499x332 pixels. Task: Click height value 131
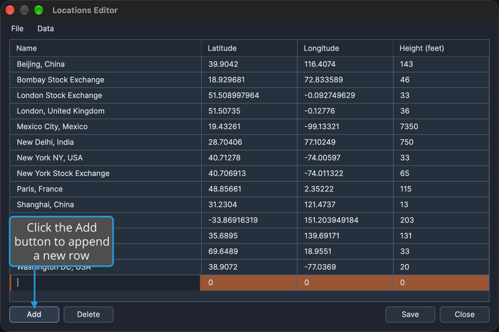[x=406, y=236]
